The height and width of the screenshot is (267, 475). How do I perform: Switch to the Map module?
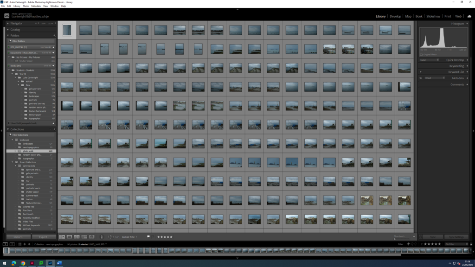[x=408, y=16]
